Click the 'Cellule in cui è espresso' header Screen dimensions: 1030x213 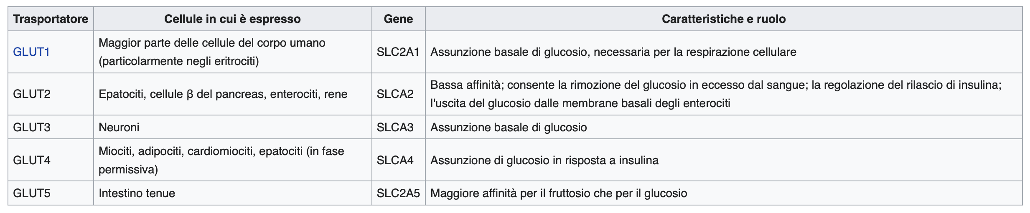tap(232, 19)
